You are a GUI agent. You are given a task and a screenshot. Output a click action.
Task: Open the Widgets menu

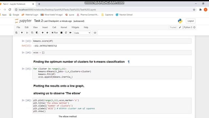coord(75,27)
